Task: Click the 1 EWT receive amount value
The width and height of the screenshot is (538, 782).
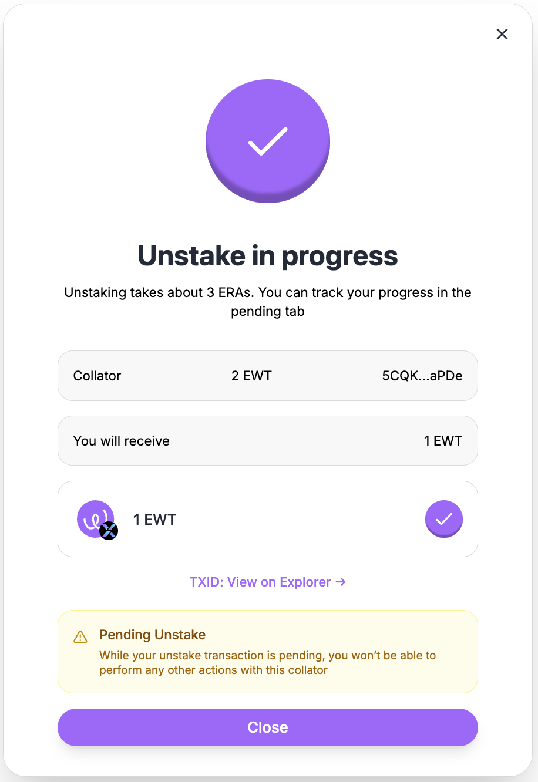Action: click(443, 441)
